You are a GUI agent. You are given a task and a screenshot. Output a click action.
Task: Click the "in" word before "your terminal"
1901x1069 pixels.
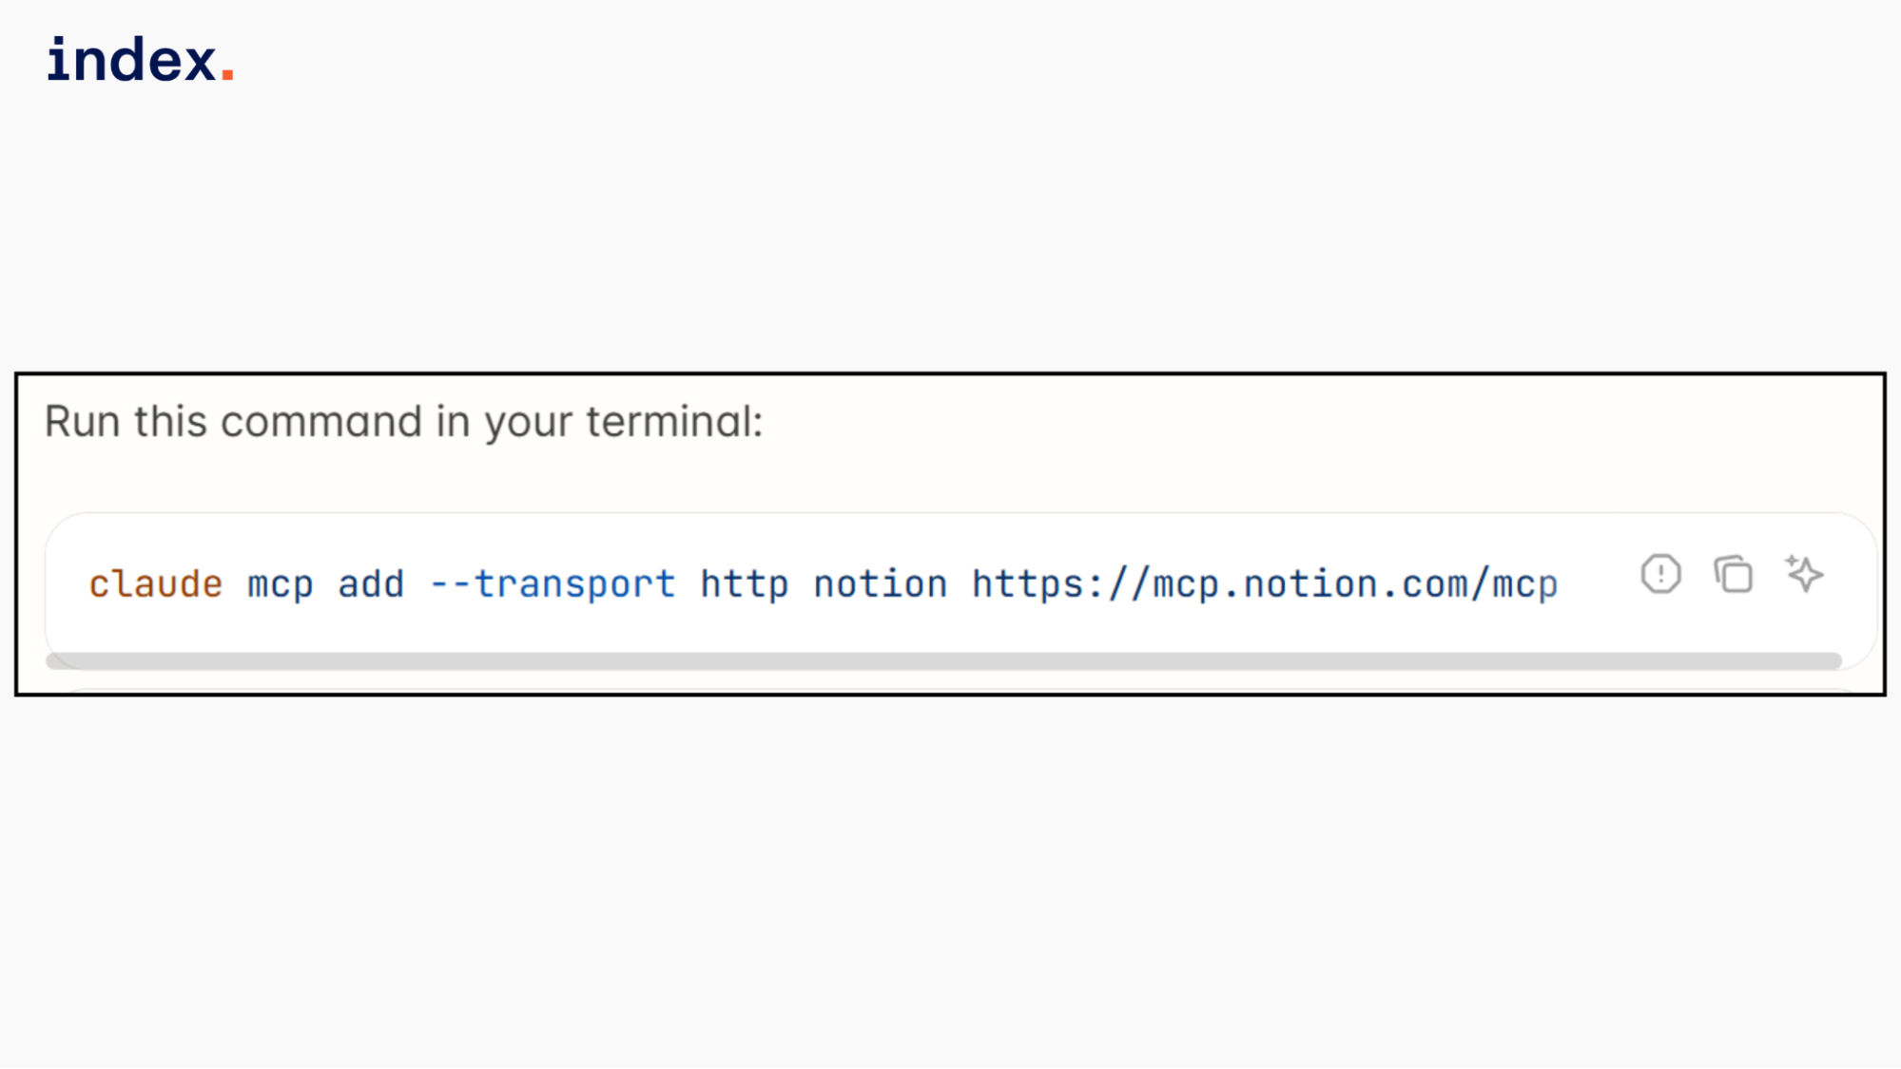[453, 422]
